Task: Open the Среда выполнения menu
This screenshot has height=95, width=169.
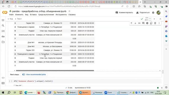Action: pos(46,15)
